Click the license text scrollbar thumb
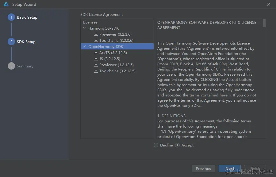 coord(264,23)
